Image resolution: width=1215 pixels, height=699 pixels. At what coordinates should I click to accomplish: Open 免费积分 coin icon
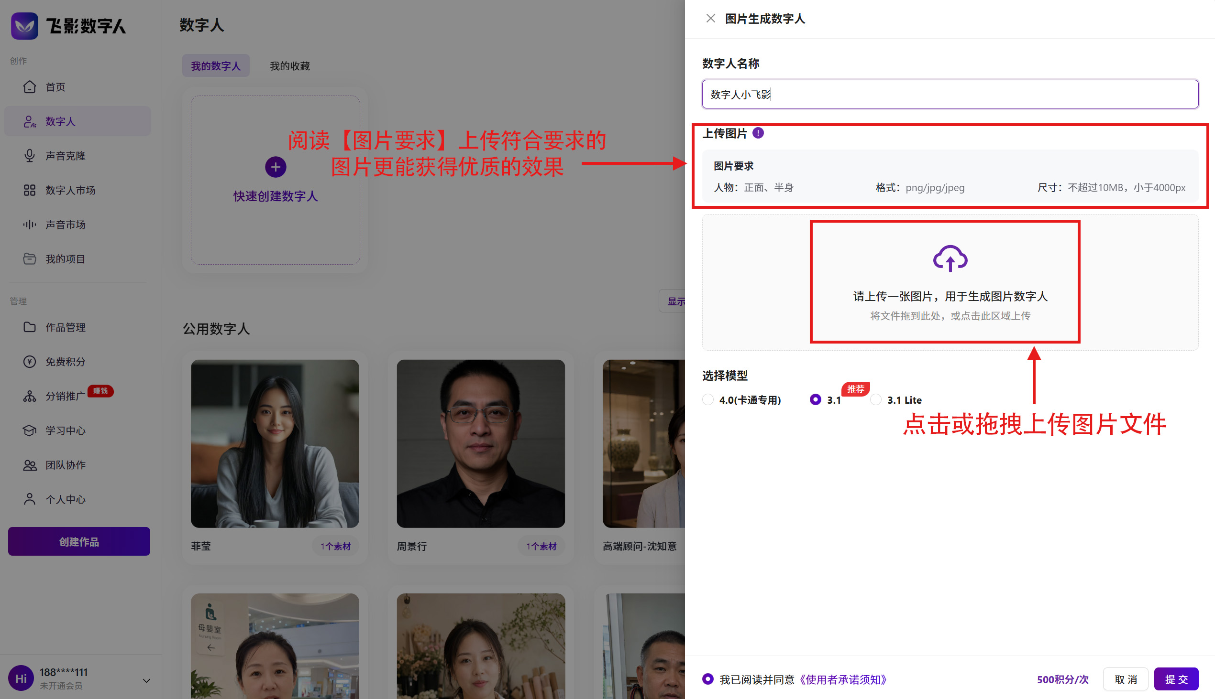(x=29, y=362)
